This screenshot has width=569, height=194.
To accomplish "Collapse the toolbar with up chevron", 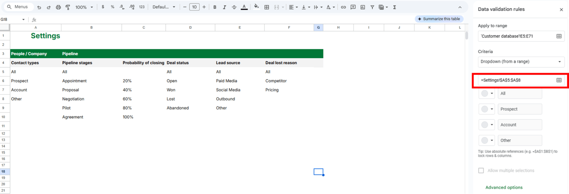I will tap(460, 7).
